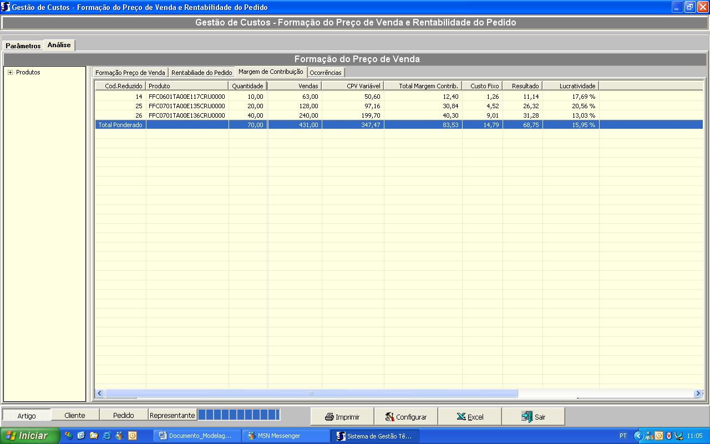Open the Rentabiliade do Pedido tab
Viewport: 710px width, 444px height.
(x=201, y=73)
